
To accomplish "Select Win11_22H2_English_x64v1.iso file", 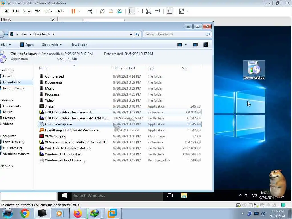I will pyautogui.click(x=120, y=148).
